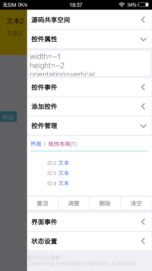Expand the 源码共享空间 section chevron
The image size is (152, 271).
pyautogui.click(x=143, y=20)
